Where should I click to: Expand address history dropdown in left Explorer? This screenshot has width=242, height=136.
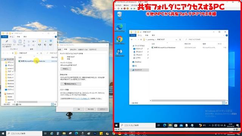tap(37, 53)
